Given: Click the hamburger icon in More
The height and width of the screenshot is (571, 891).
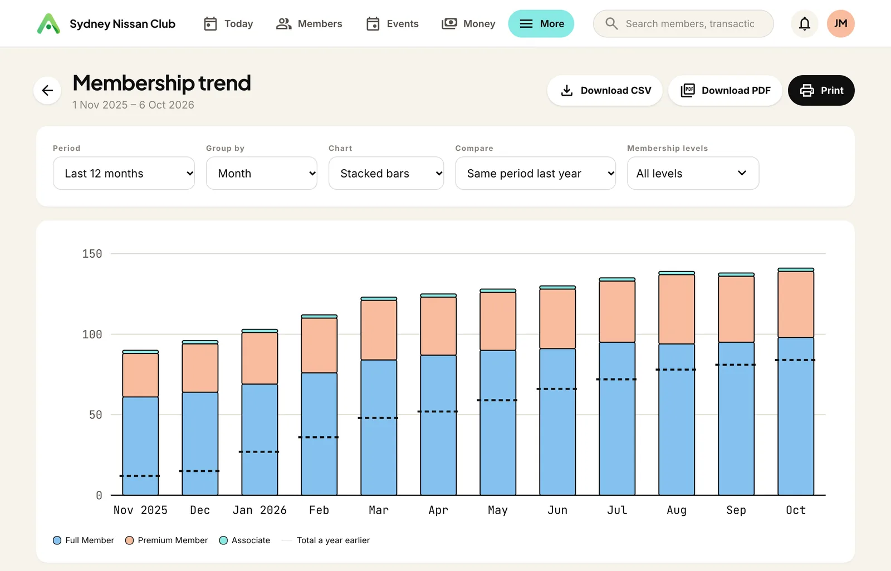Looking at the screenshot, I should tap(526, 24).
